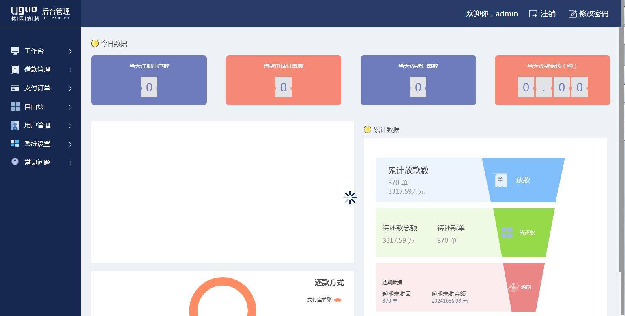Click the pencil icon next to 修改密码
625x316 pixels.
pos(573,13)
